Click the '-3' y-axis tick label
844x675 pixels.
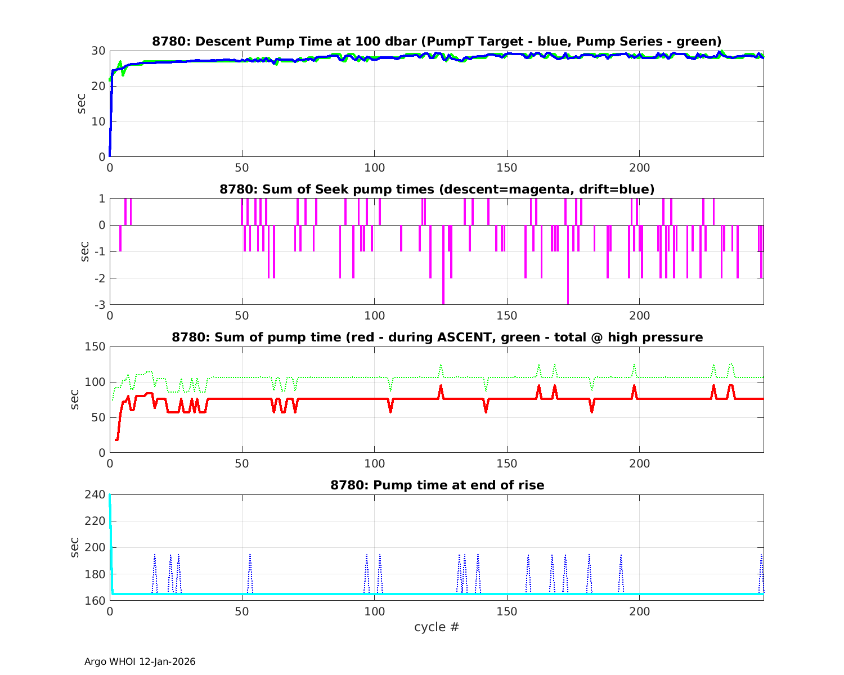click(100, 305)
